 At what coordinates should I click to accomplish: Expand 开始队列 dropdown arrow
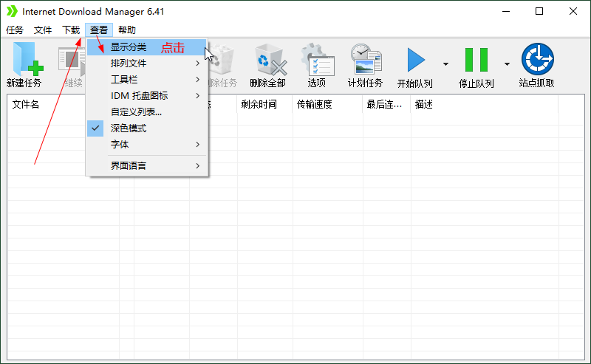click(x=445, y=64)
